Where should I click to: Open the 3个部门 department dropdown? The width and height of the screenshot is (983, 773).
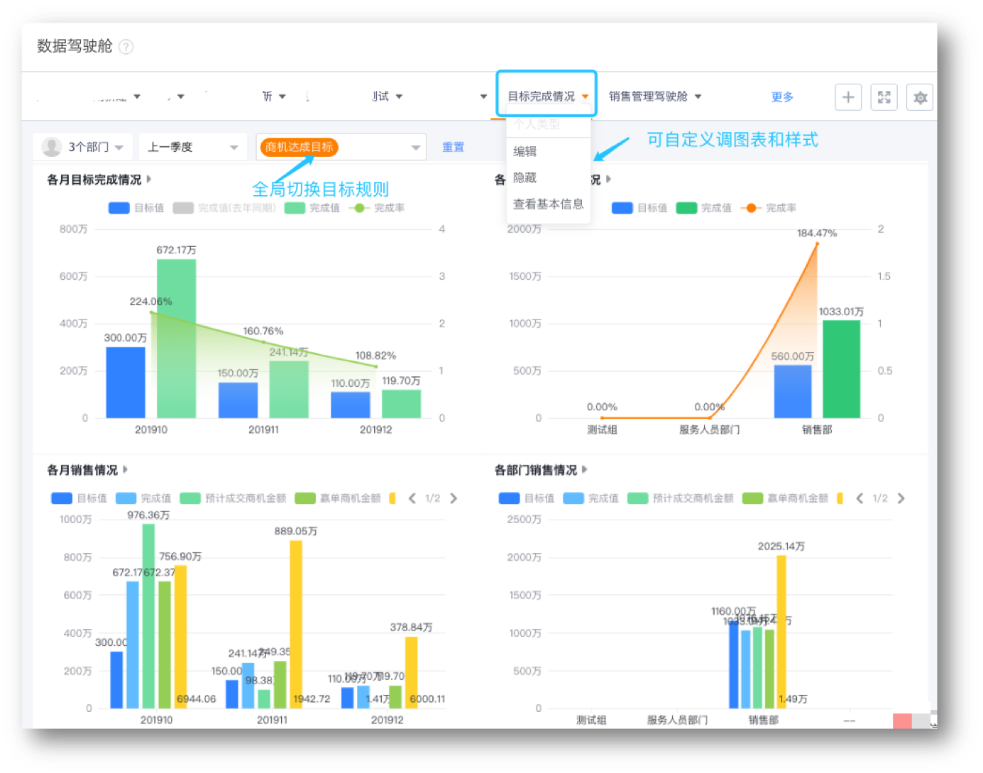pos(83,147)
